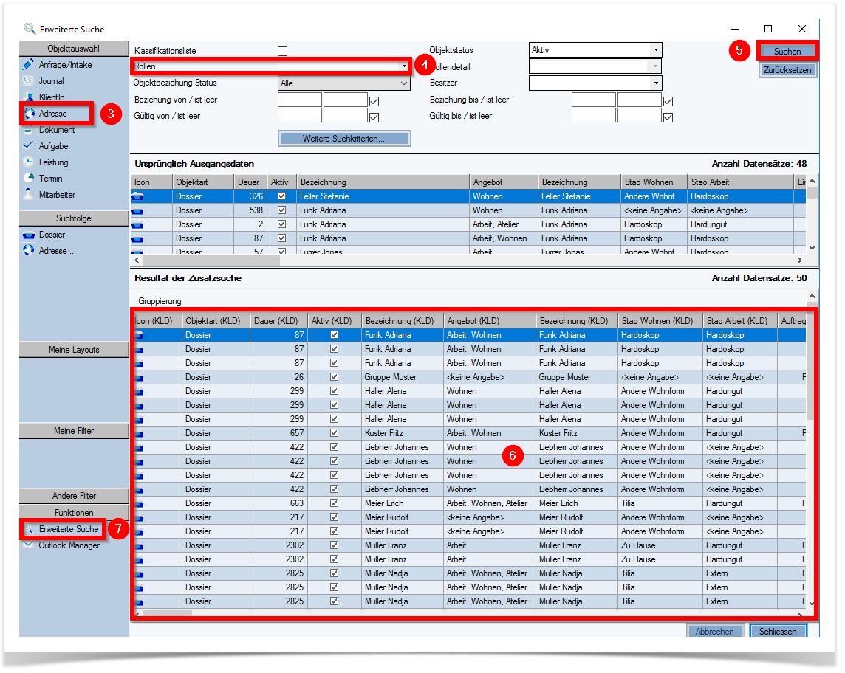Toggle the Gültig von ist leer checkbox
Screen dimensions: 845x673
coord(374,117)
